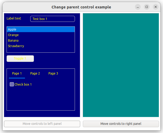This screenshot has width=163, height=133.
Task: Open the Page 2 tab
Action: 35,73
